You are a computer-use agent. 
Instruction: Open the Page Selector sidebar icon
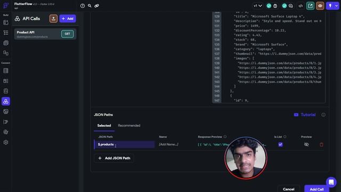point(6,53)
